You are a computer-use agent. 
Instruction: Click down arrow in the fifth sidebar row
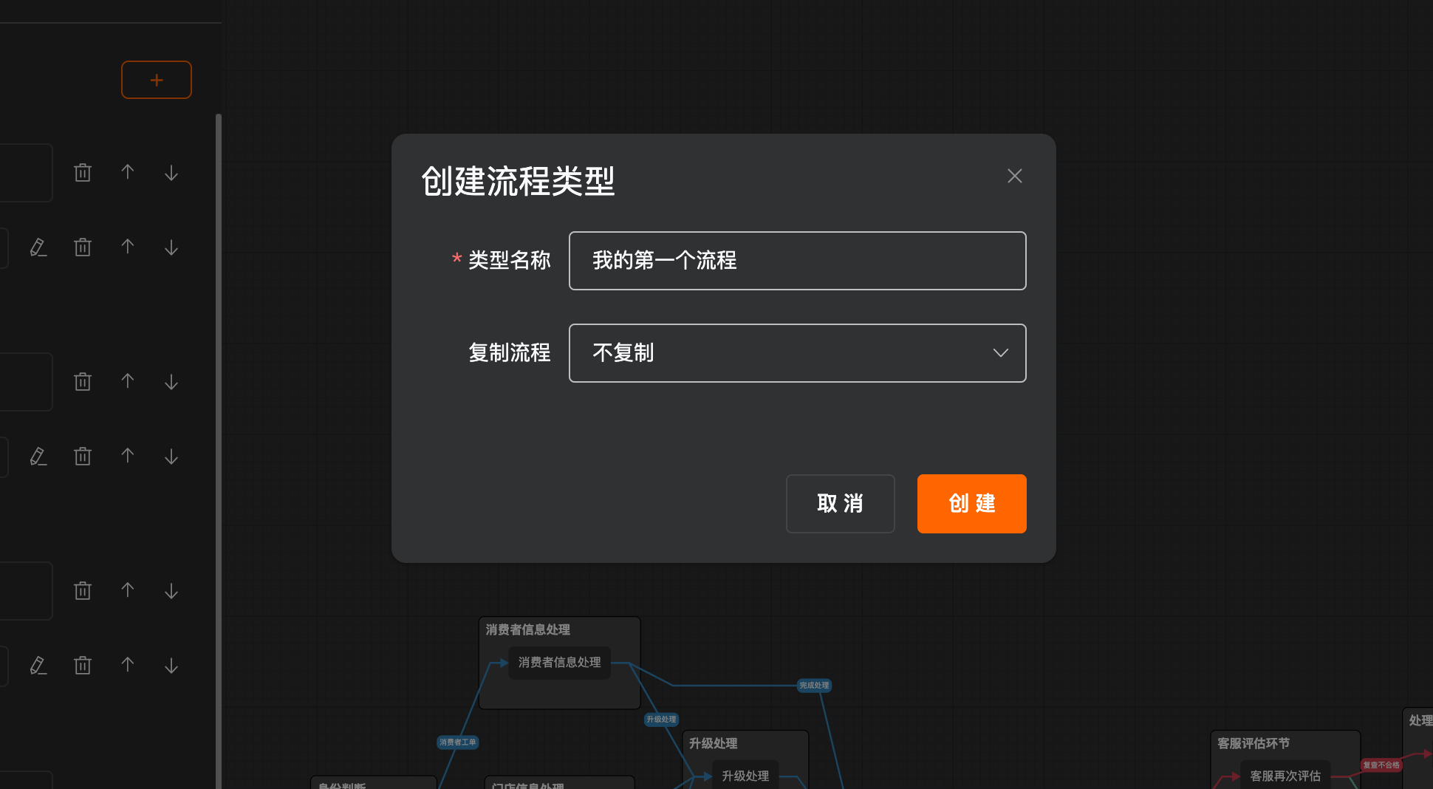171,591
